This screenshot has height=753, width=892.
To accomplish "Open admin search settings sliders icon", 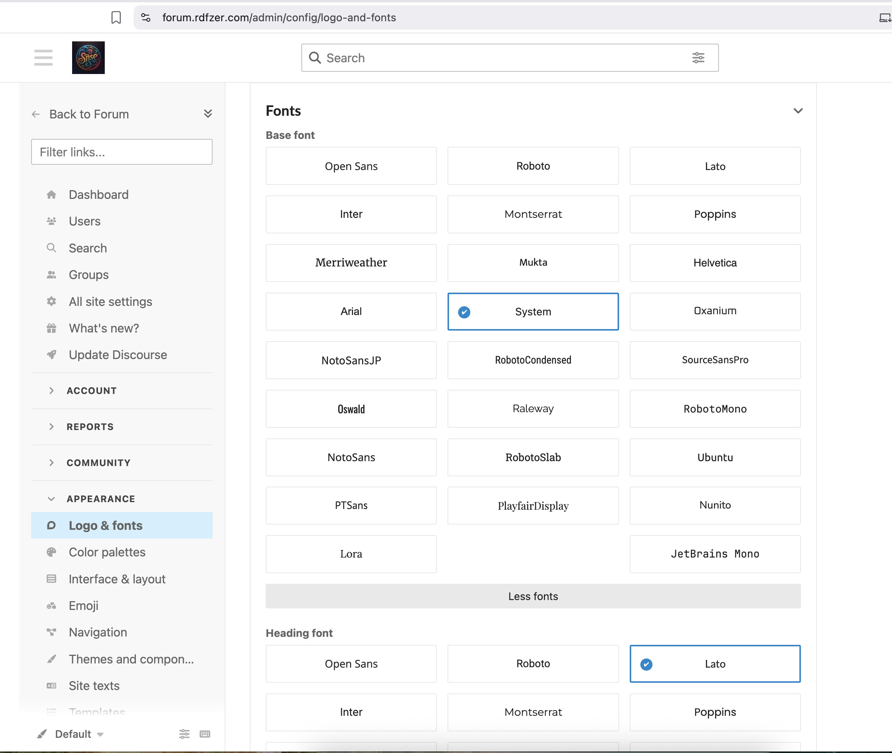I will click(x=184, y=734).
